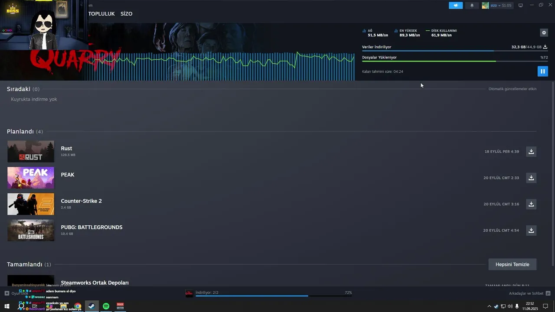Click '20 EYLÜL CMT 4:54' schedule text

pyautogui.click(x=501, y=231)
